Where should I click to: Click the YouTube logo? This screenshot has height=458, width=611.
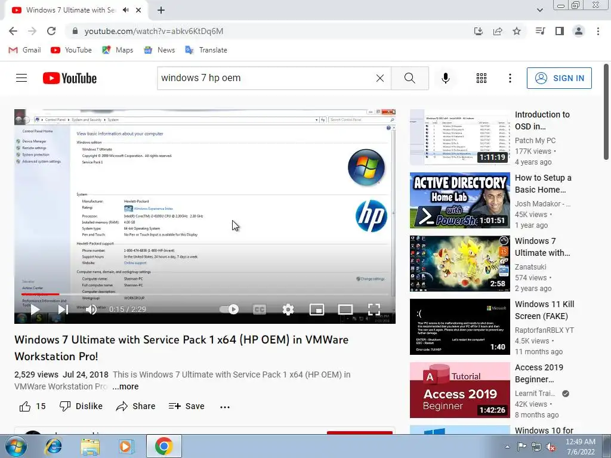tap(70, 78)
